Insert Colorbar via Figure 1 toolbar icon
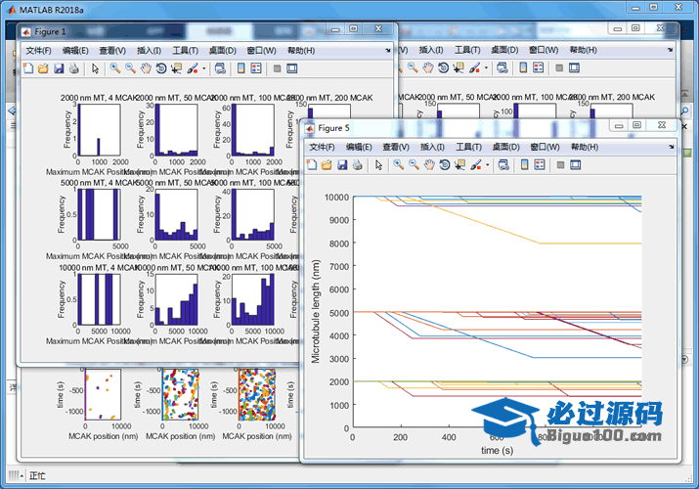The height and width of the screenshot is (489, 699). pos(240,68)
